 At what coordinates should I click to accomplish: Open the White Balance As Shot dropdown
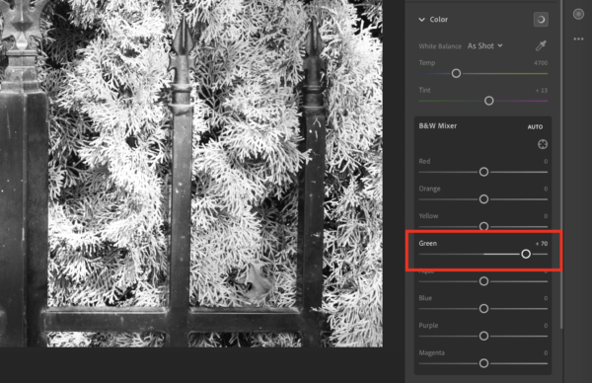click(484, 45)
